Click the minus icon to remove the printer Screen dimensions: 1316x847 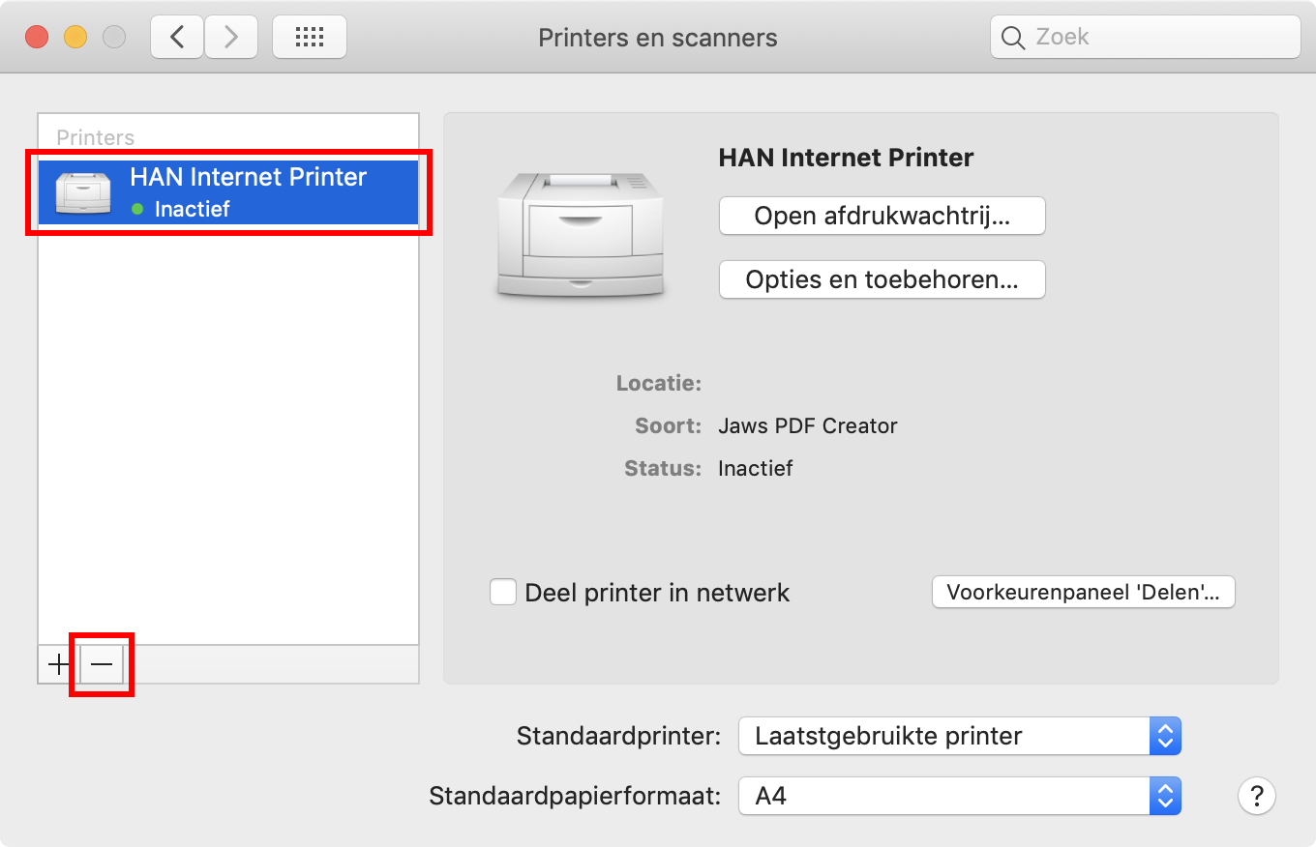tap(101, 664)
